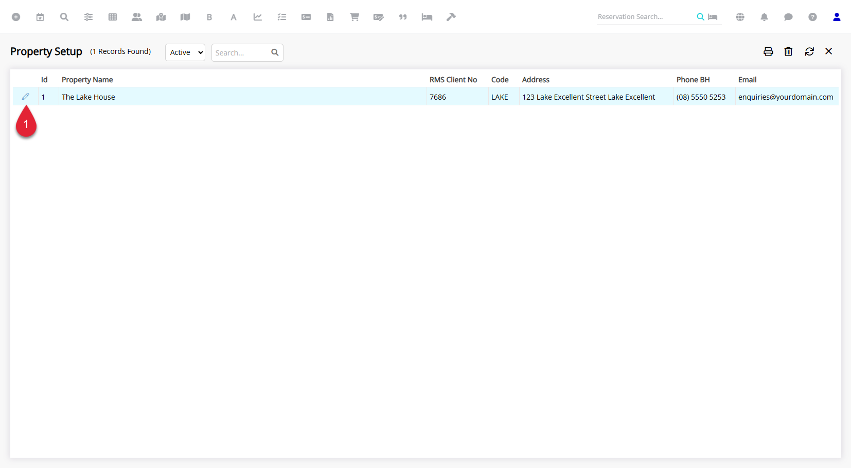The image size is (851, 468).
Task: Click the magnifier search icon in top toolbar
Action: pyautogui.click(x=64, y=17)
